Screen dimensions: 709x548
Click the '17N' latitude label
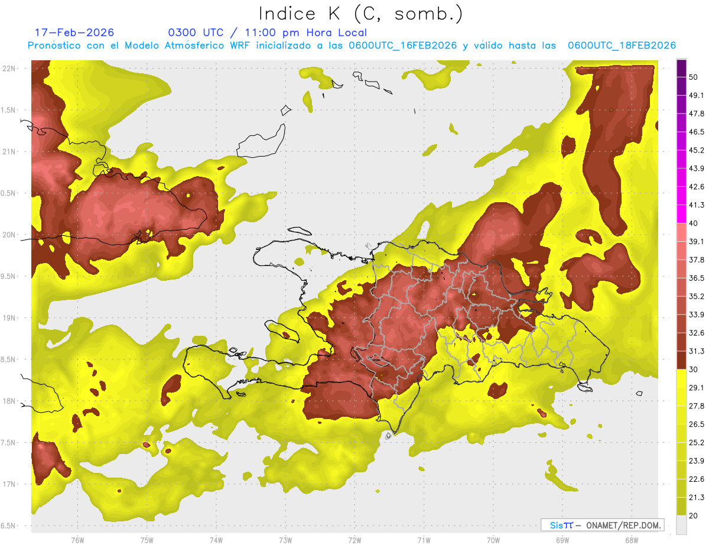pyautogui.click(x=8, y=484)
